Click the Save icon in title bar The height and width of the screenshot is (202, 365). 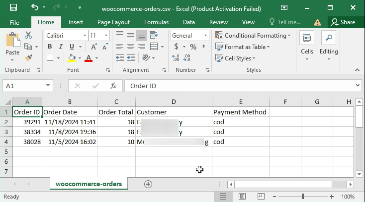click(x=13, y=7)
